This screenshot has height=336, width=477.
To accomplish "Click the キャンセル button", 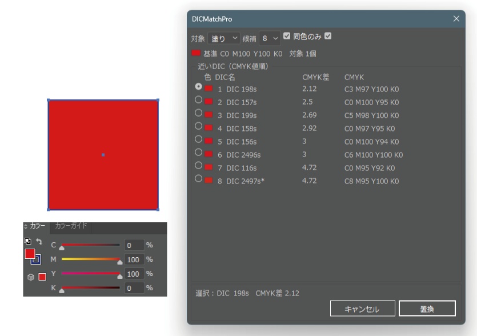I will tap(362, 309).
